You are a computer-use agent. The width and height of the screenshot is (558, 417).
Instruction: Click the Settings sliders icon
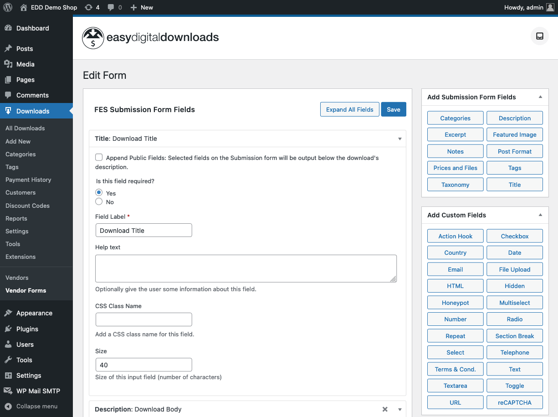point(8,376)
